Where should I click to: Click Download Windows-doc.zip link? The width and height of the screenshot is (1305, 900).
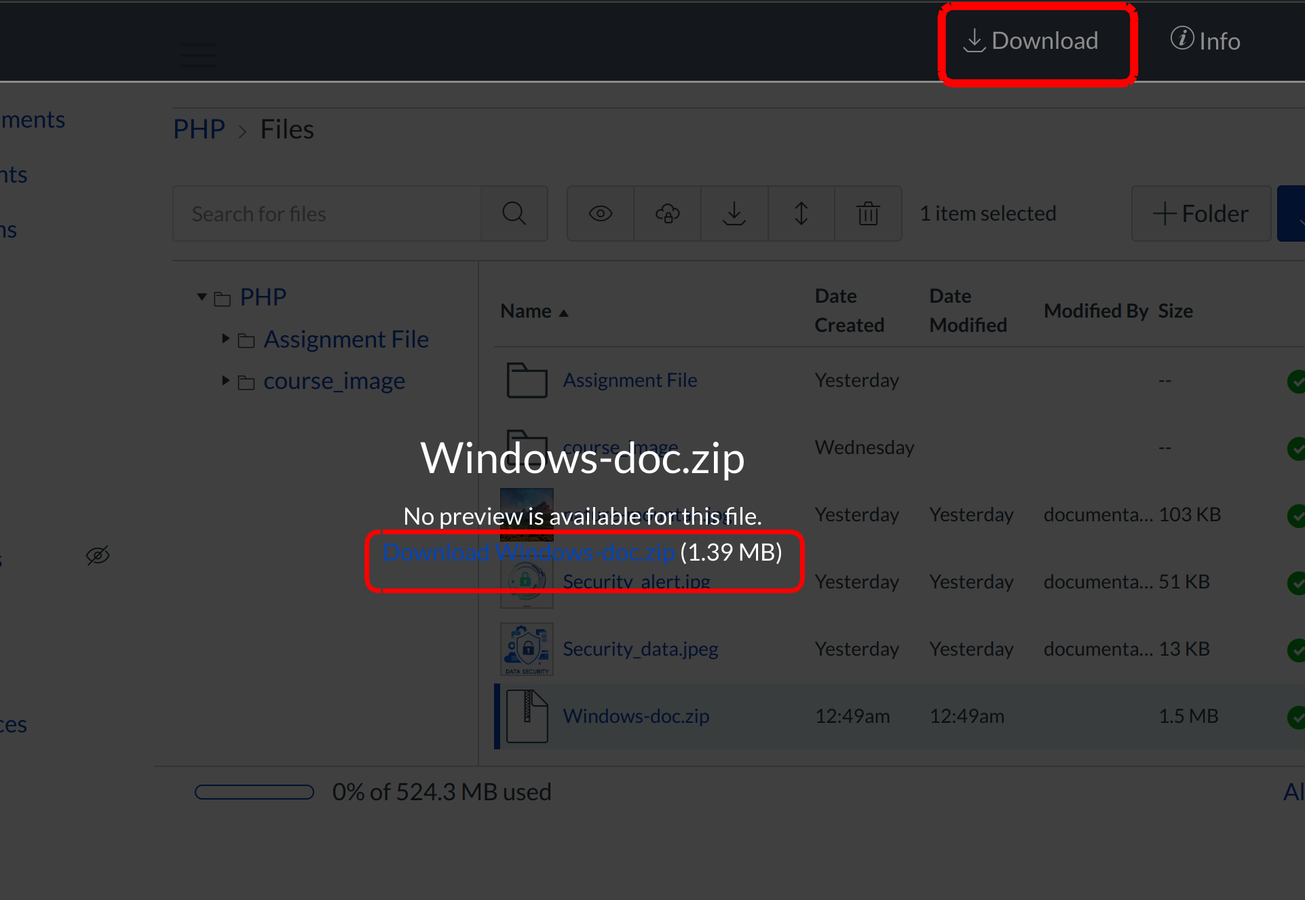point(529,552)
